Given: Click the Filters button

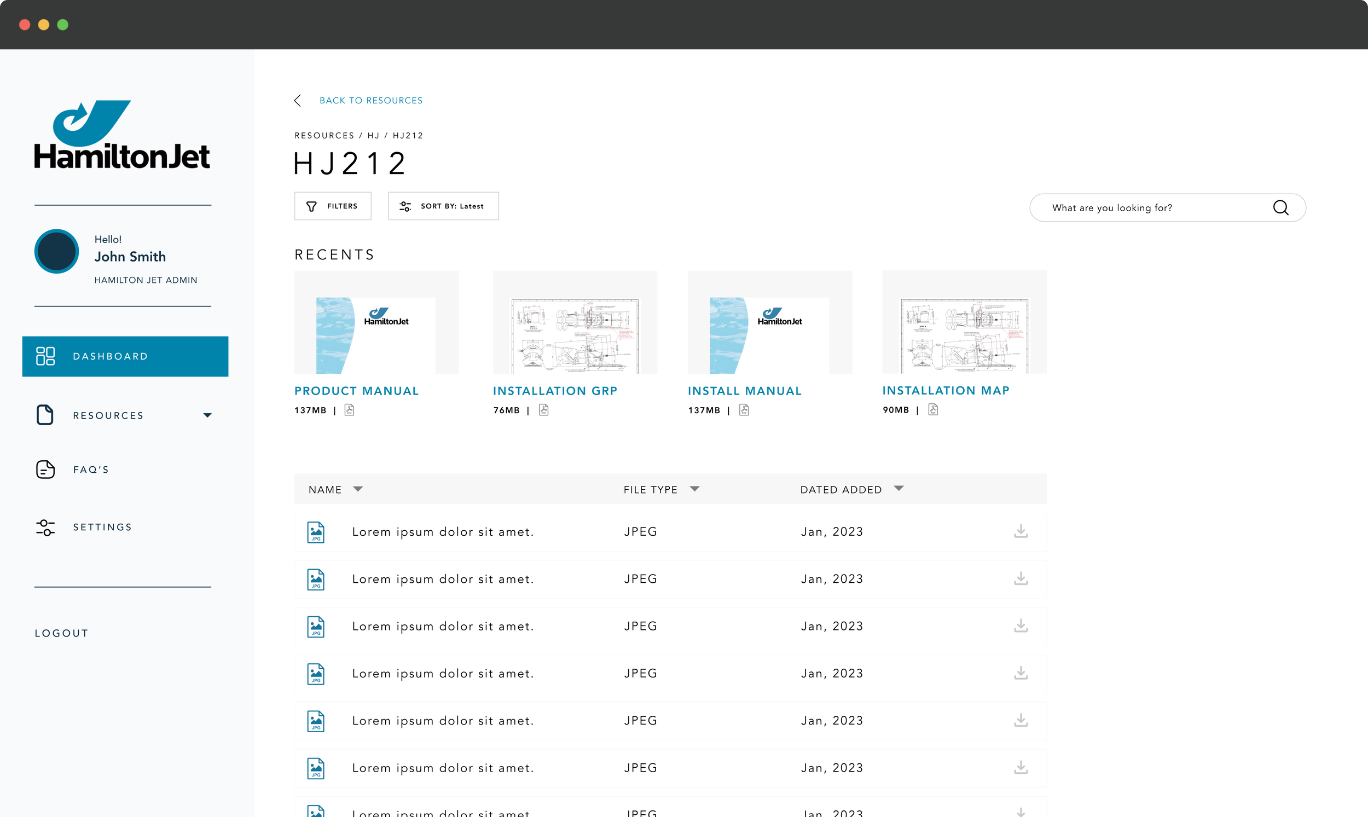Looking at the screenshot, I should tap(333, 206).
